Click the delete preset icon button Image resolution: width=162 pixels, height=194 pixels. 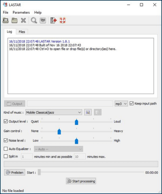(x=98, y=112)
